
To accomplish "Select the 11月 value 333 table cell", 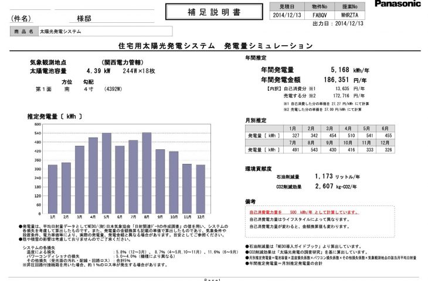I will (366, 150).
